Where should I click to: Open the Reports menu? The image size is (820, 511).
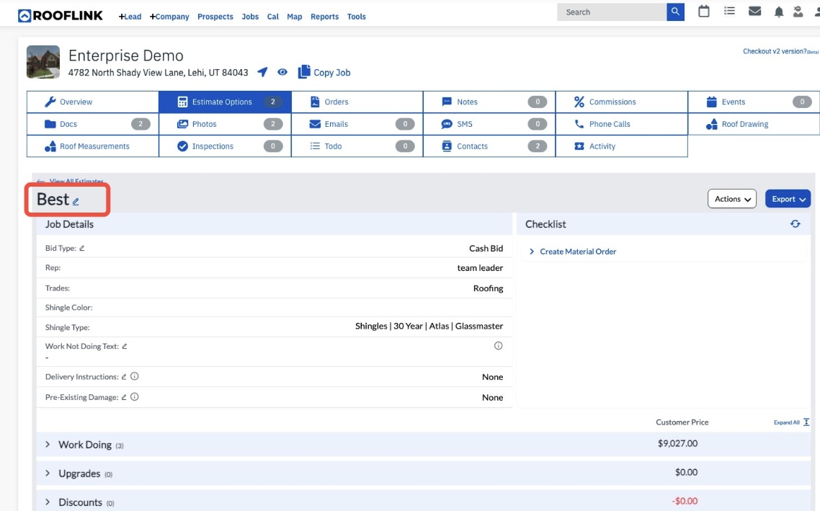click(x=324, y=16)
